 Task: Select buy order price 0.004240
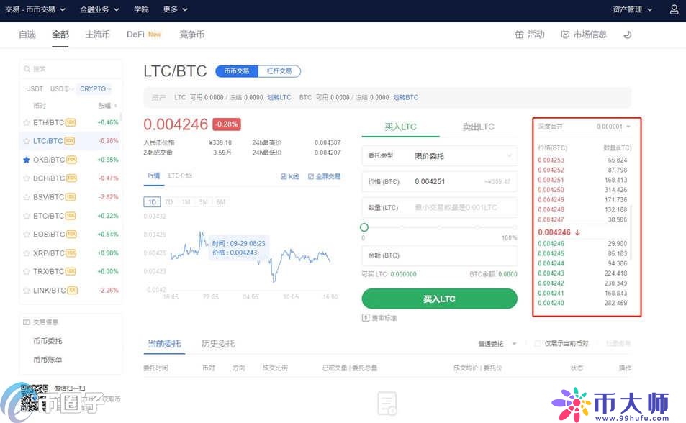point(551,303)
